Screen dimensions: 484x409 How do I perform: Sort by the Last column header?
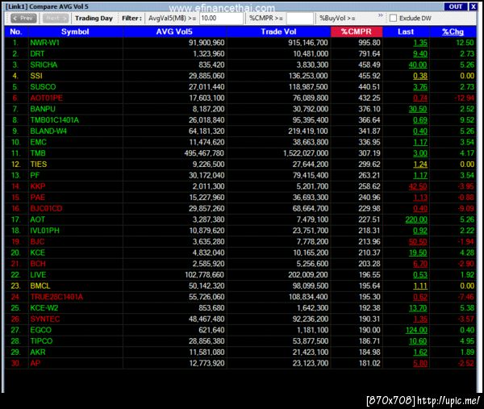(x=406, y=31)
